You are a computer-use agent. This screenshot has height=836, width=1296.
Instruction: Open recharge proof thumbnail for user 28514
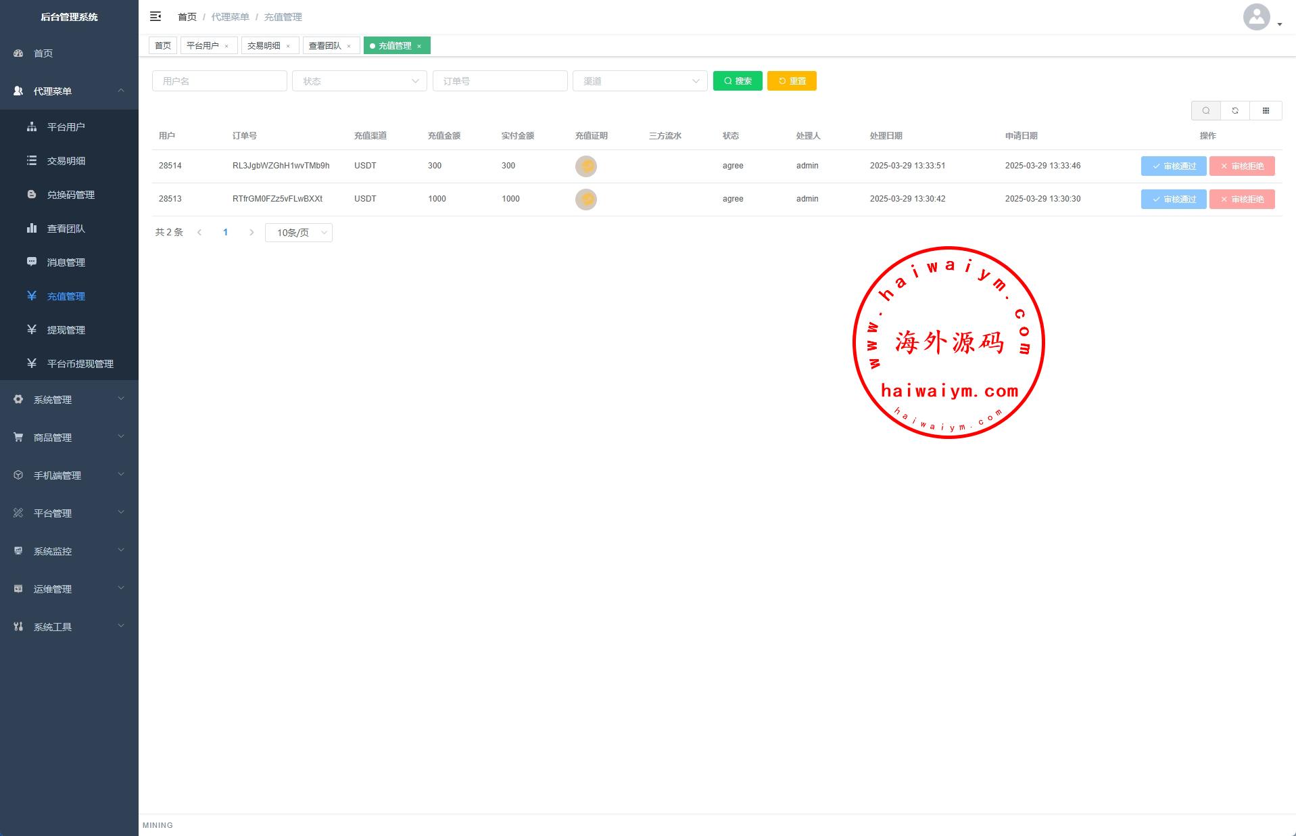[x=585, y=166]
